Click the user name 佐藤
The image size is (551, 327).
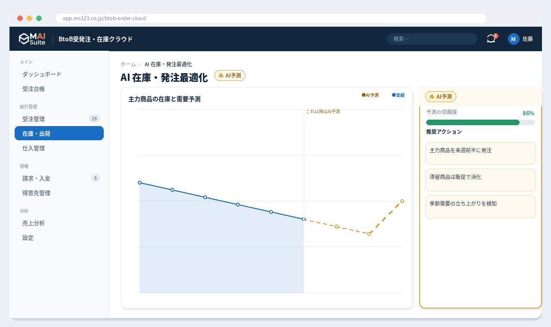[528, 39]
